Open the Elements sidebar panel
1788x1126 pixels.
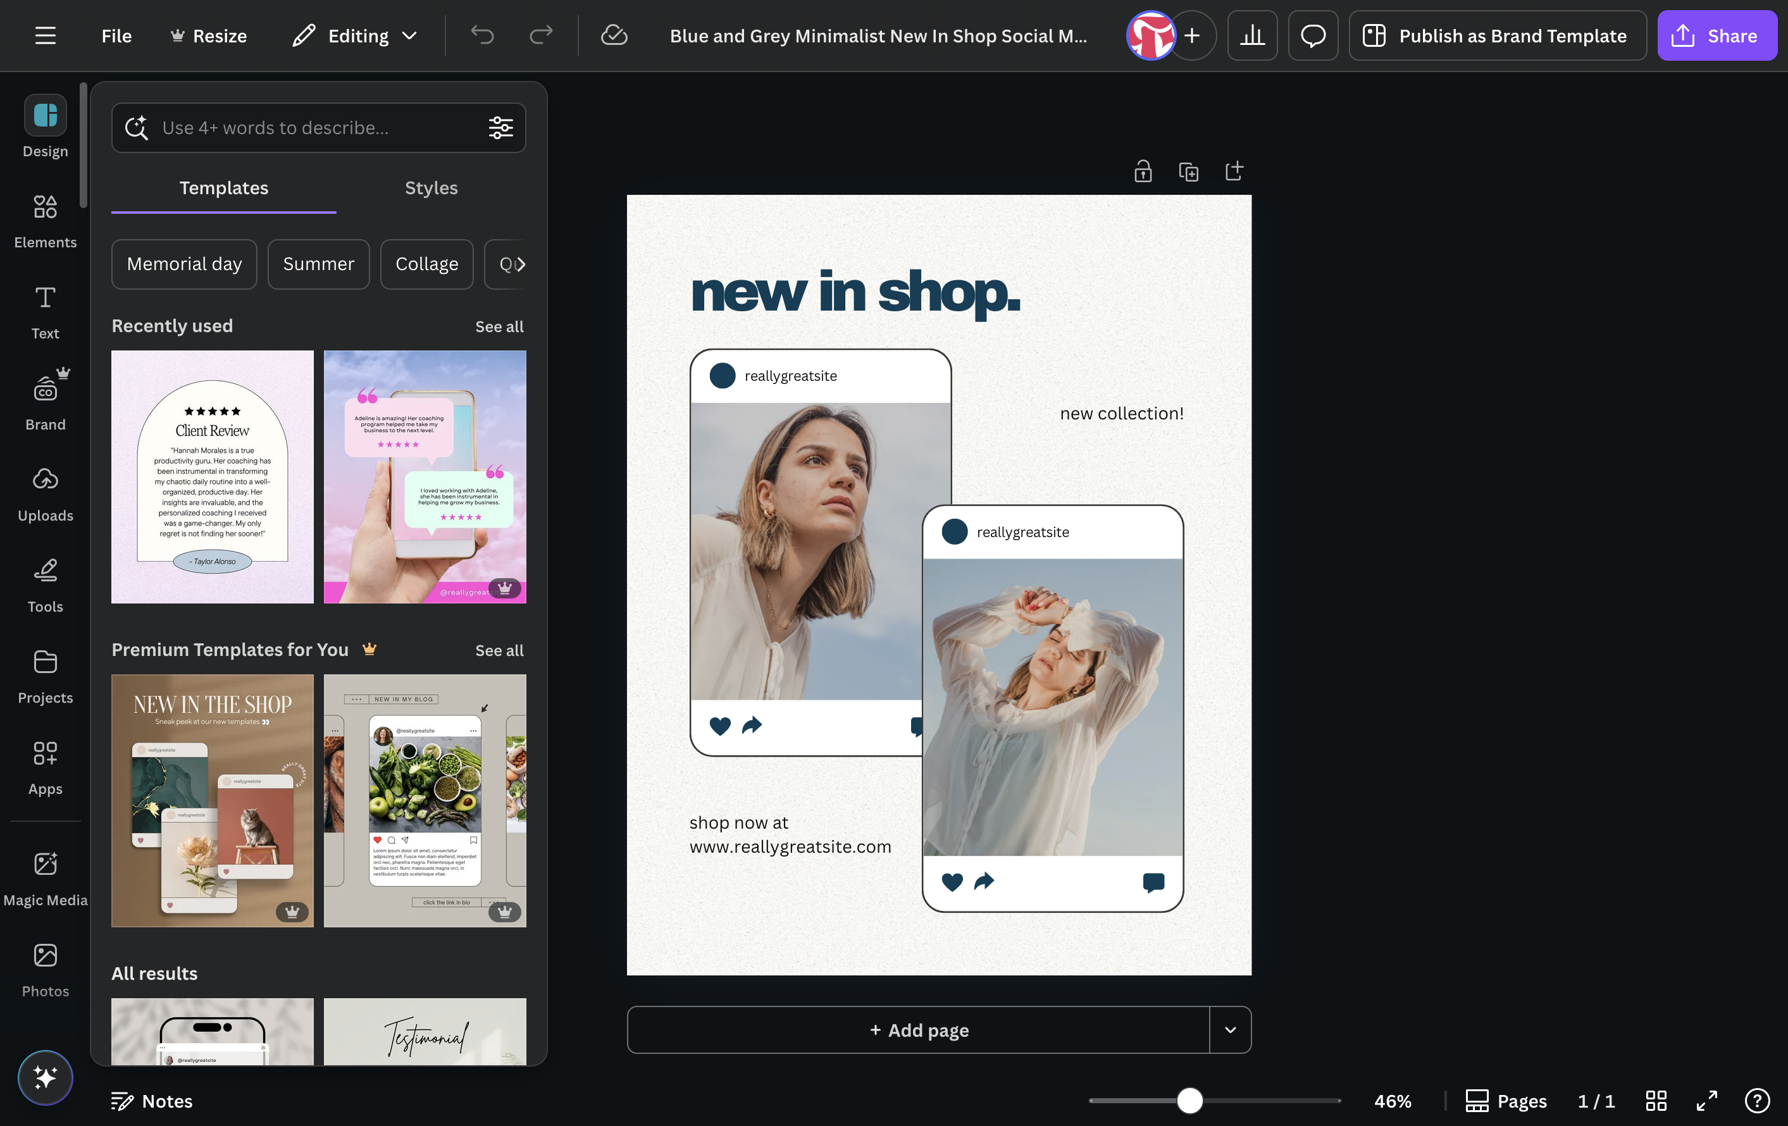click(x=46, y=221)
